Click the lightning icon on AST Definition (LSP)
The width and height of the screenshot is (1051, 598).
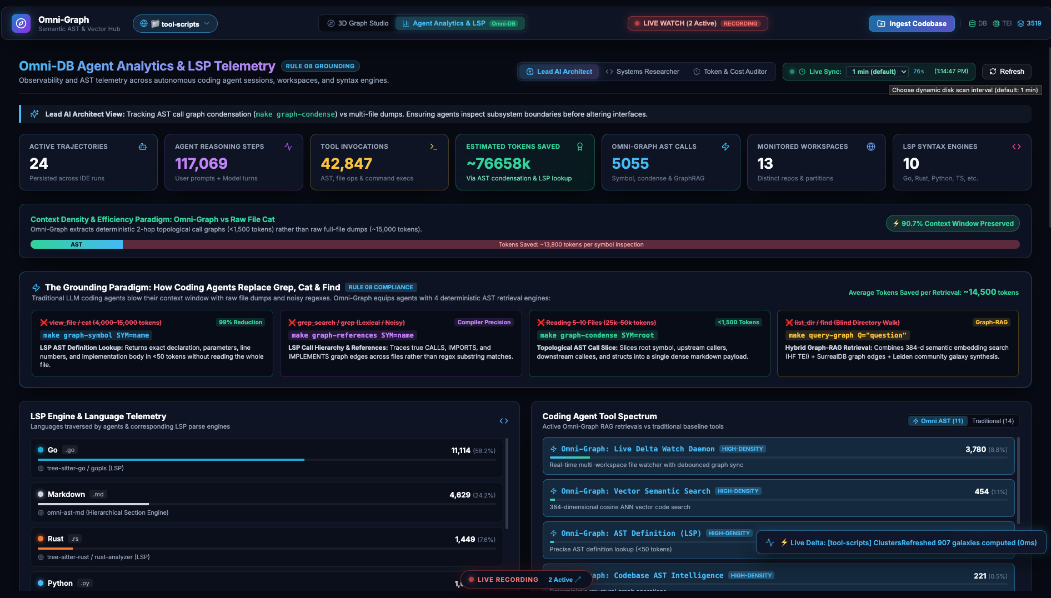tap(554, 534)
